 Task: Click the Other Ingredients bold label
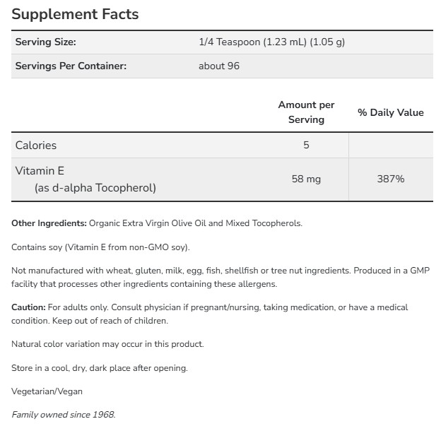coord(49,223)
